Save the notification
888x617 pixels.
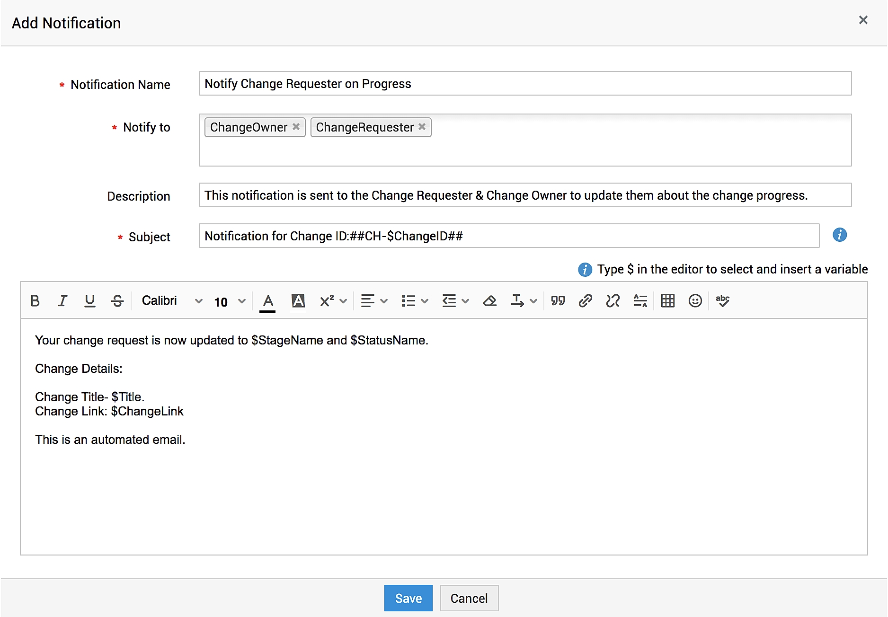pyautogui.click(x=408, y=599)
